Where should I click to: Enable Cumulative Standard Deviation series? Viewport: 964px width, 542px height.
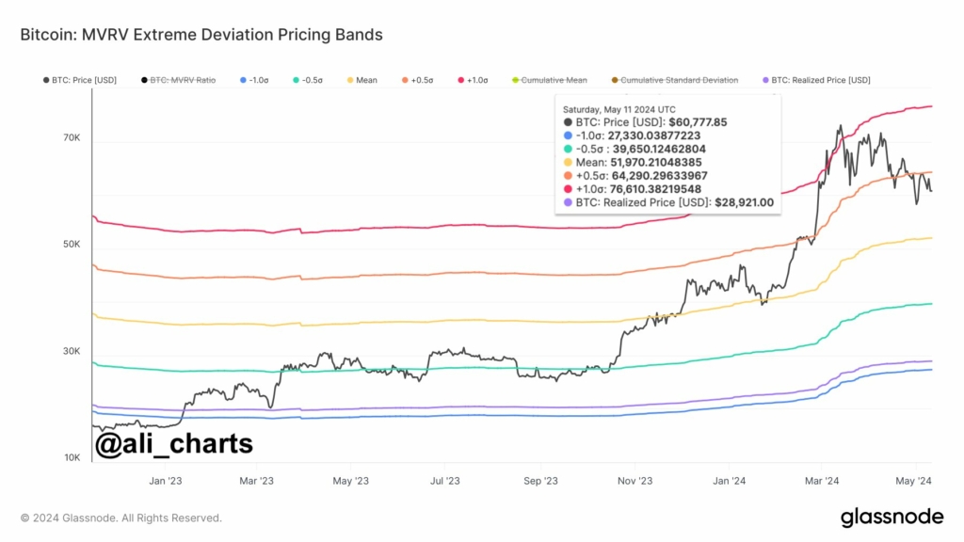[x=675, y=80]
